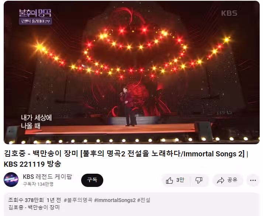Click the 3만 like count

pos(180,180)
